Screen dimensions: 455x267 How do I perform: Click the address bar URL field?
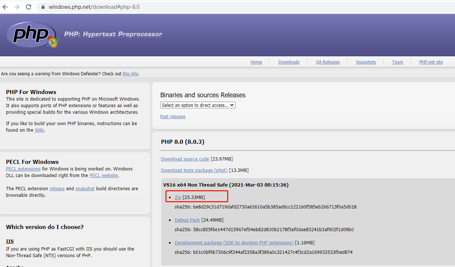(x=245, y=7)
